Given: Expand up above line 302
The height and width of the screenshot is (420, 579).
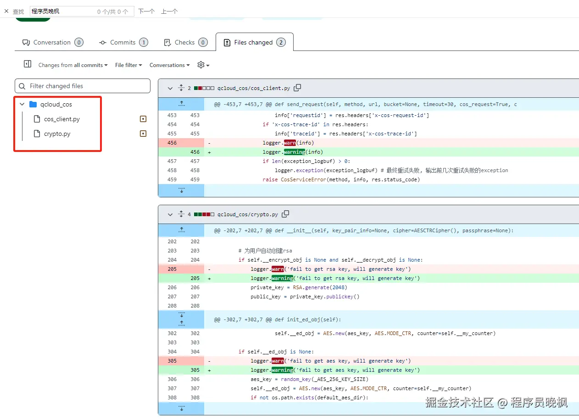Looking at the screenshot, I should pyautogui.click(x=181, y=324).
